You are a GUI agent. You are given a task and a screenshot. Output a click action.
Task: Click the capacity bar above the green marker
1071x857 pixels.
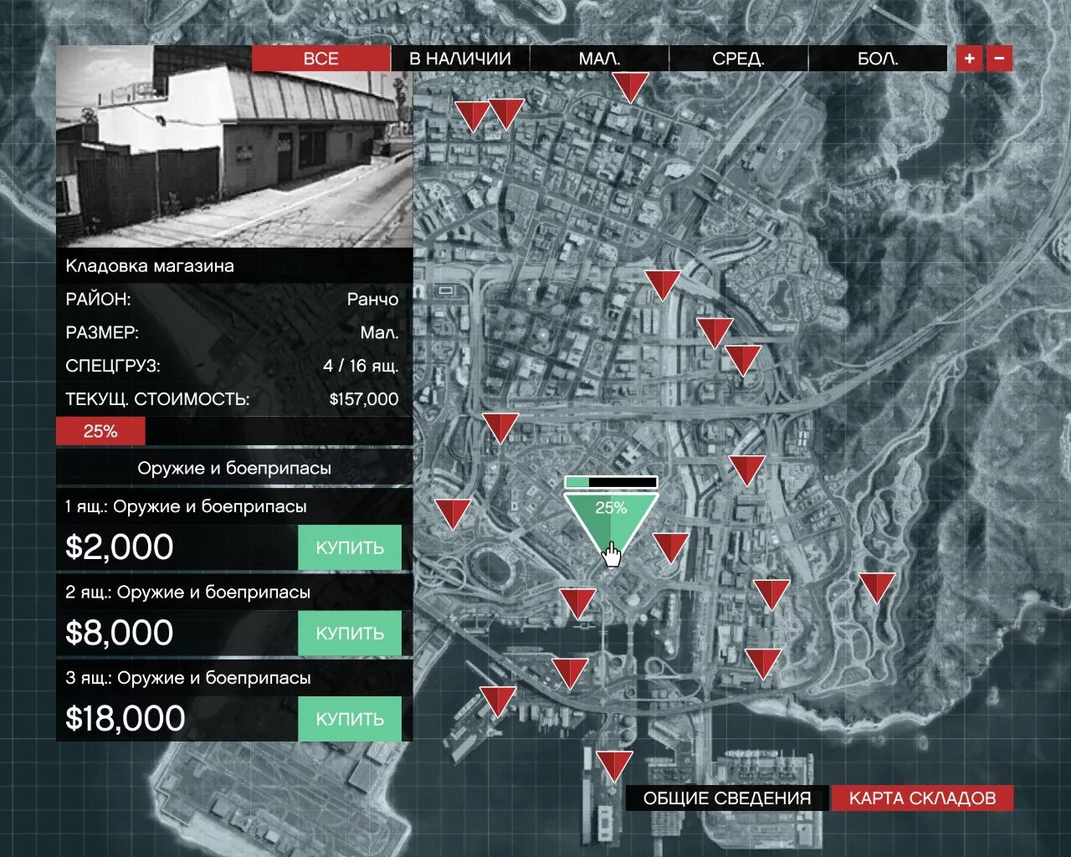click(x=611, y=482)
